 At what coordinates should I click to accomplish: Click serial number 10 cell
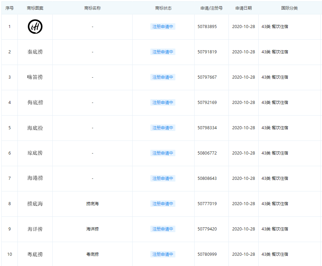pyautogui.click(x=10, y=254)
